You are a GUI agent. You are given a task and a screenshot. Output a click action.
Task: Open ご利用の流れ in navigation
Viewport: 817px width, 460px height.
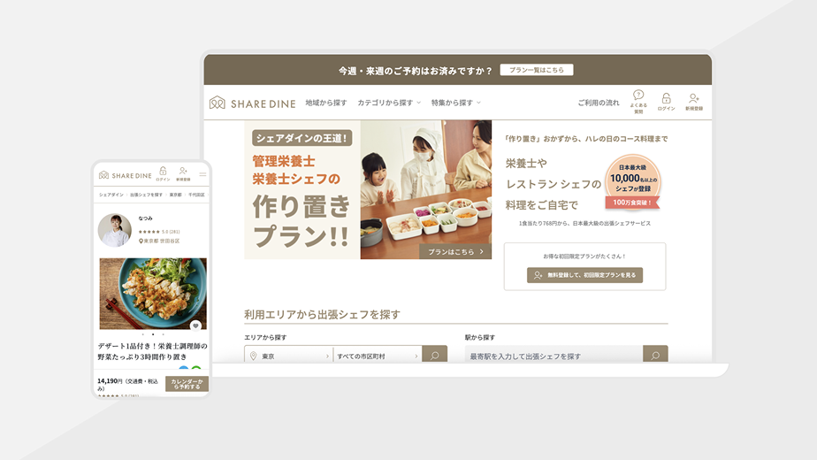pos(598,103)
